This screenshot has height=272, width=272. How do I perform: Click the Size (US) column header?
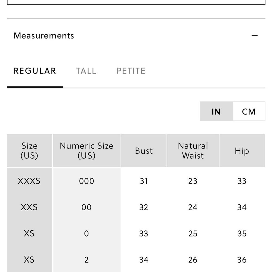tap(29, 151)
